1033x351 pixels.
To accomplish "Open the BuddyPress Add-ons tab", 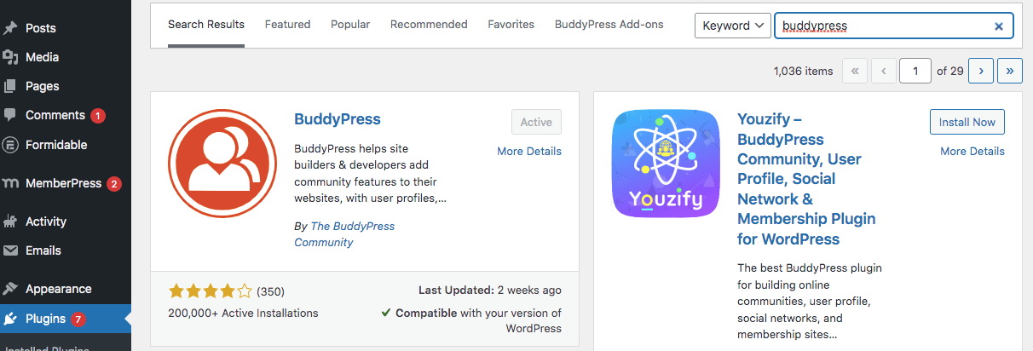I will point(609,24).
